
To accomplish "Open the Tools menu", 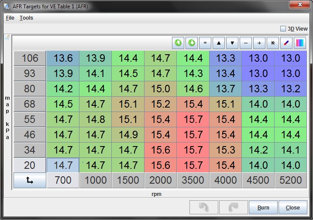I will click(x=26, y=18).
